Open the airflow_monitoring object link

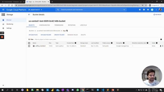40,46
